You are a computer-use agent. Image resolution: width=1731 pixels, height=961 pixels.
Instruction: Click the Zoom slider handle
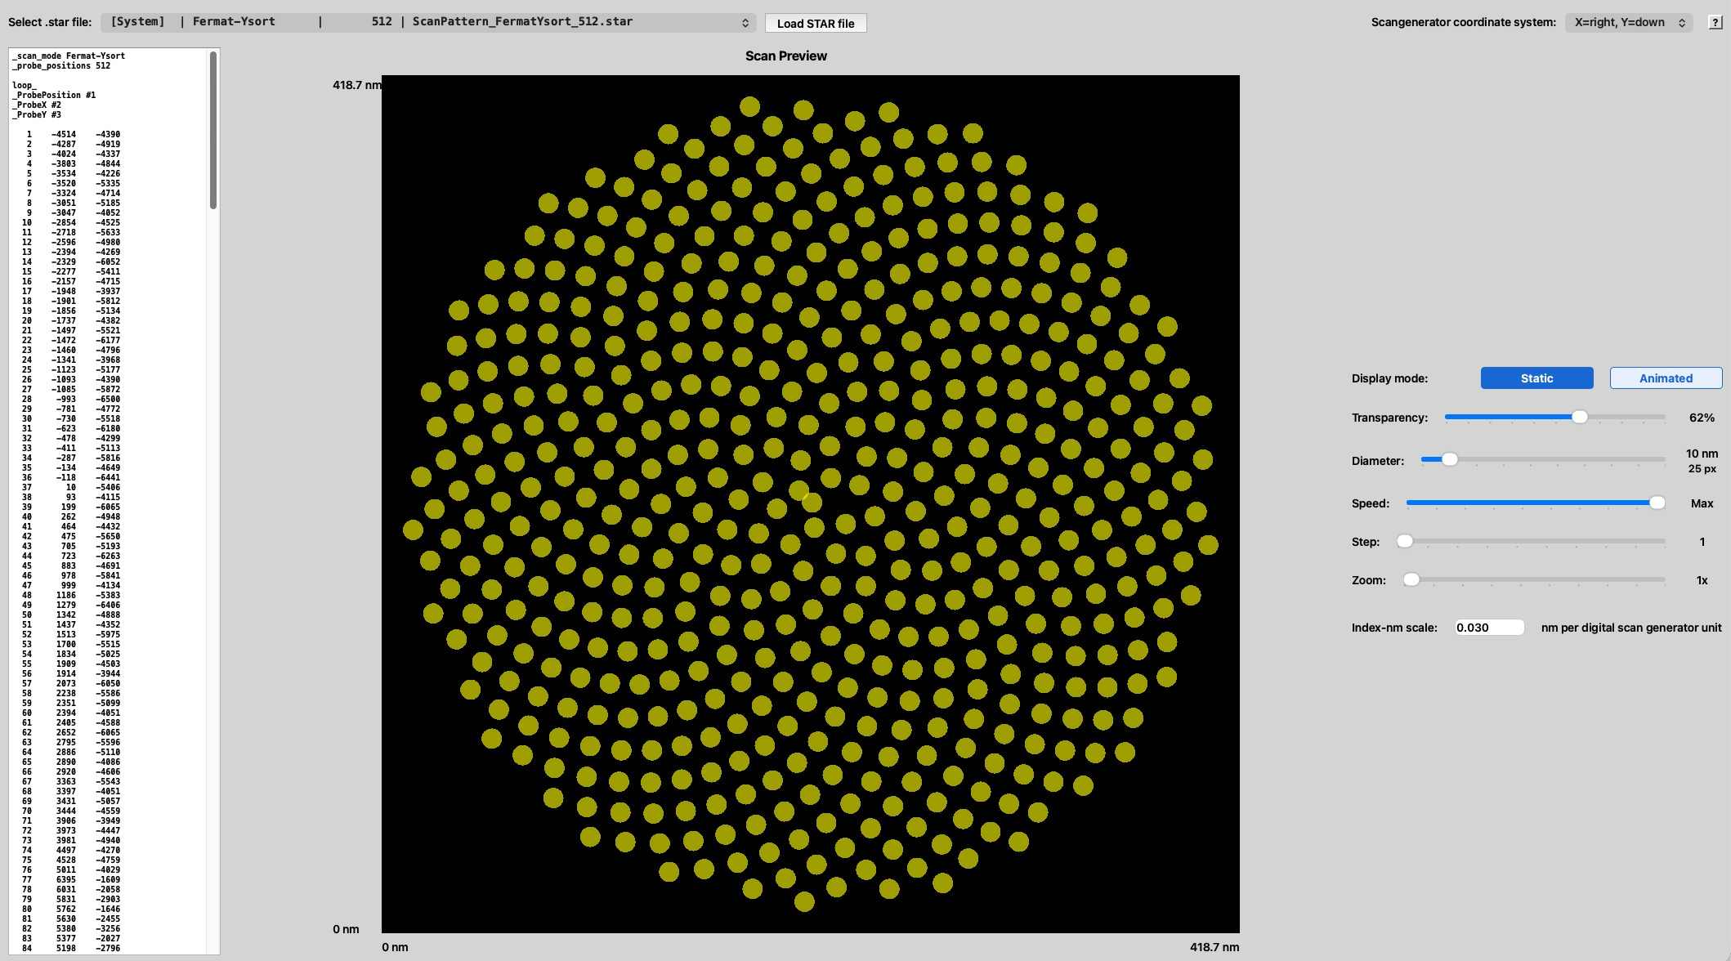coord(1411,579)
